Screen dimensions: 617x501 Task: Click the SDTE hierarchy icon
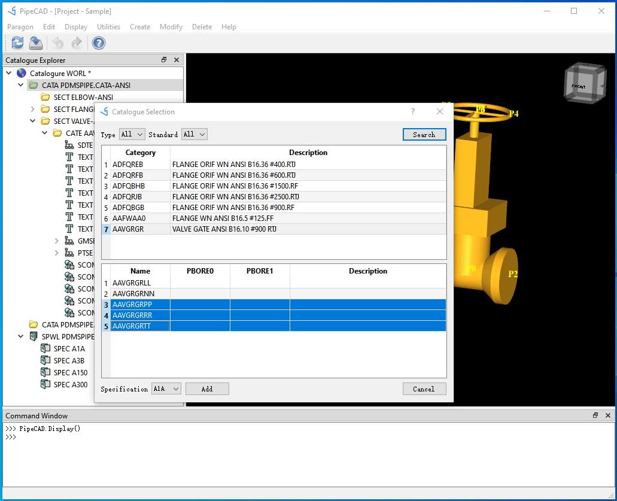(x=69, y=145)
